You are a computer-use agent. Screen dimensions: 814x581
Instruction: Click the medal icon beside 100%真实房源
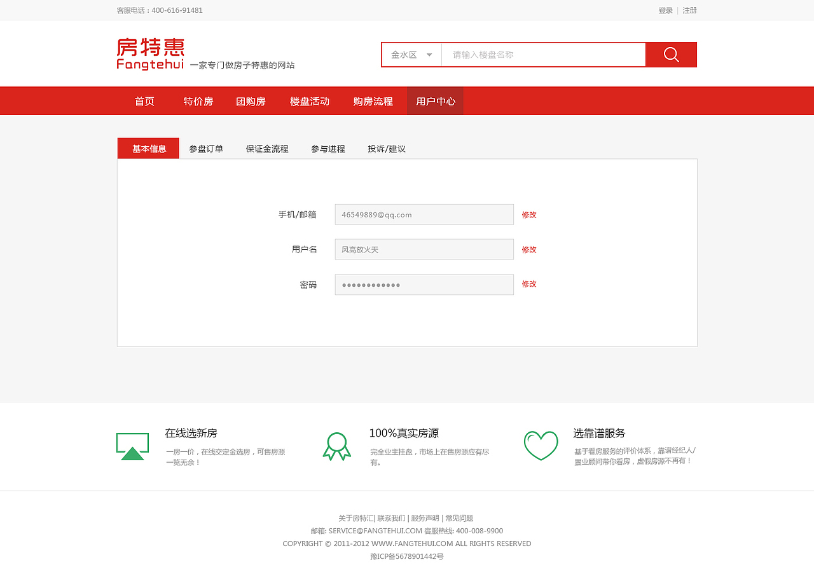tap(337, 446)
